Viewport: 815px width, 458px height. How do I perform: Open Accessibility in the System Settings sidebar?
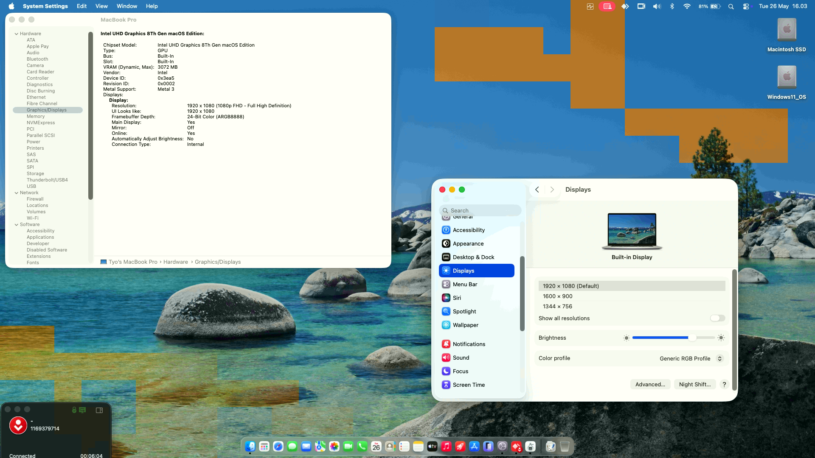coord(476,230)
